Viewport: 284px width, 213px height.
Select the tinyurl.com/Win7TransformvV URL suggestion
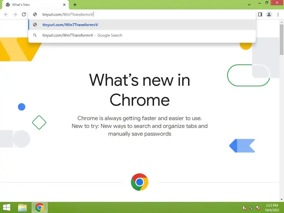coord(142,25)
